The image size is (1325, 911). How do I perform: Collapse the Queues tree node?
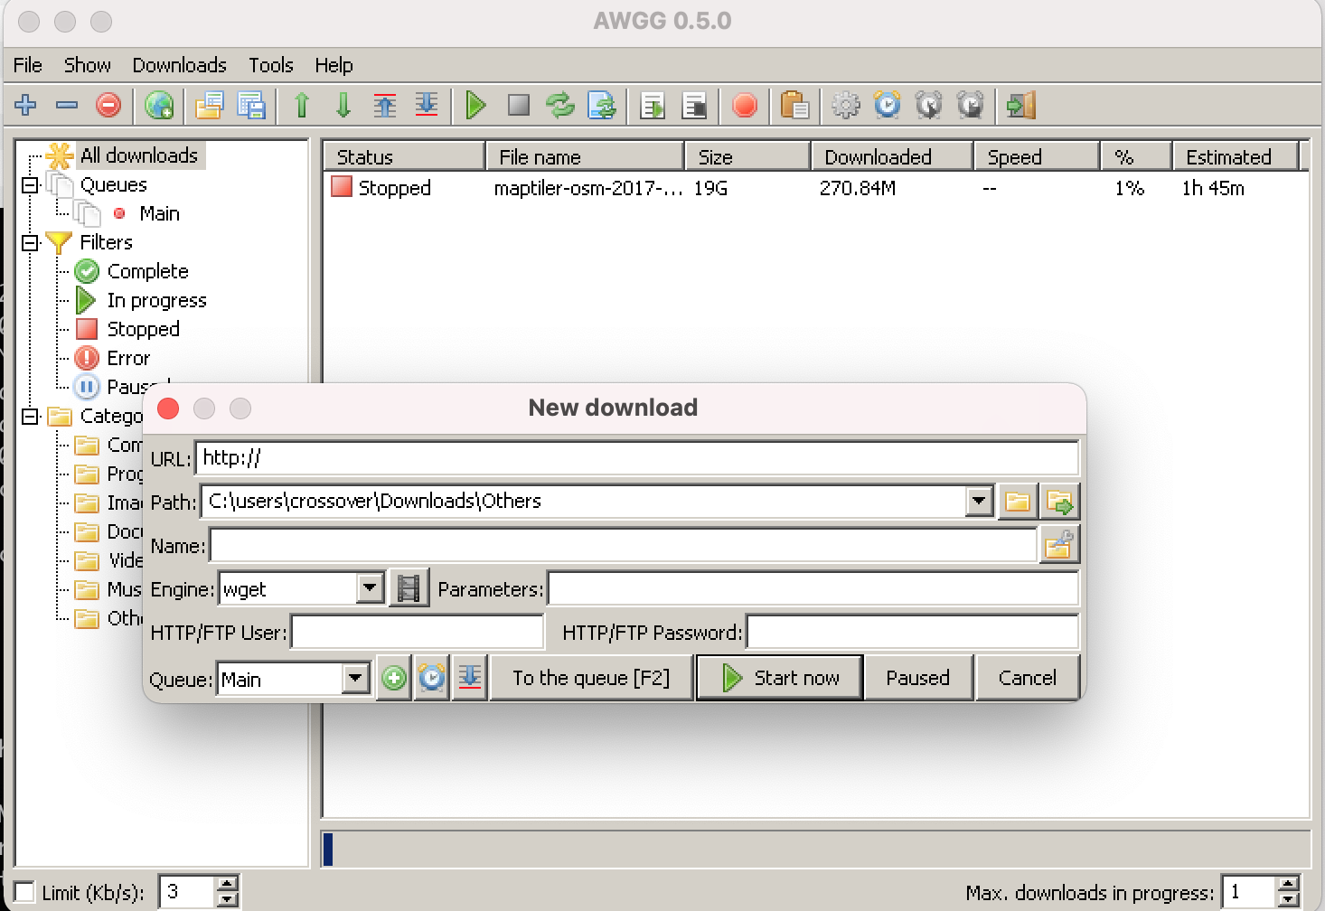31,185
